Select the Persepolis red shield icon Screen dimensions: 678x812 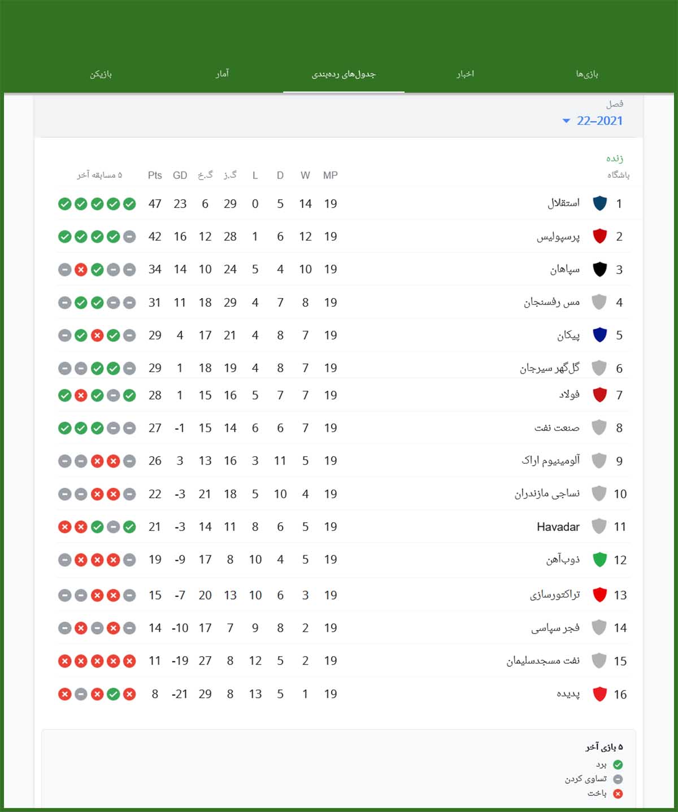(x=601, y=236)
